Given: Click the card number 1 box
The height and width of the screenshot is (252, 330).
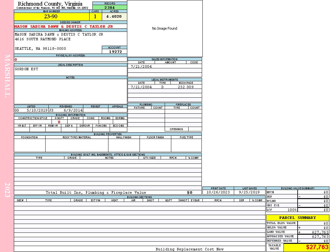Looking at the screenshot, I should [x=95, y=17].
